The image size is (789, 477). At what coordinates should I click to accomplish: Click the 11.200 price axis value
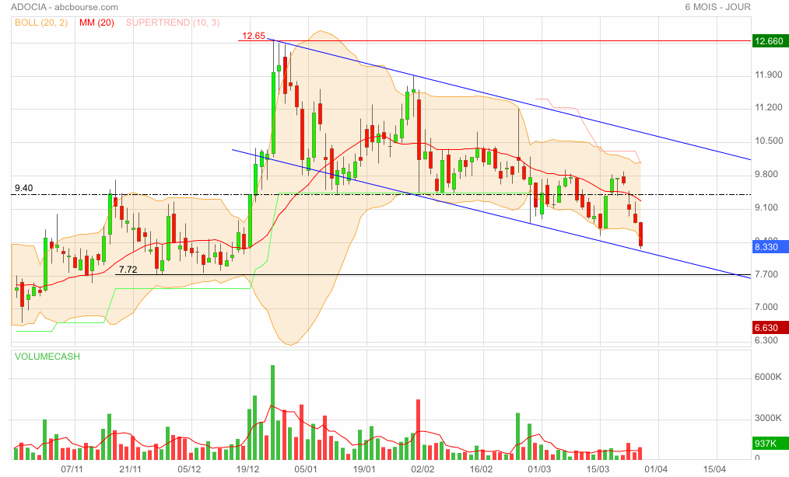768,107
